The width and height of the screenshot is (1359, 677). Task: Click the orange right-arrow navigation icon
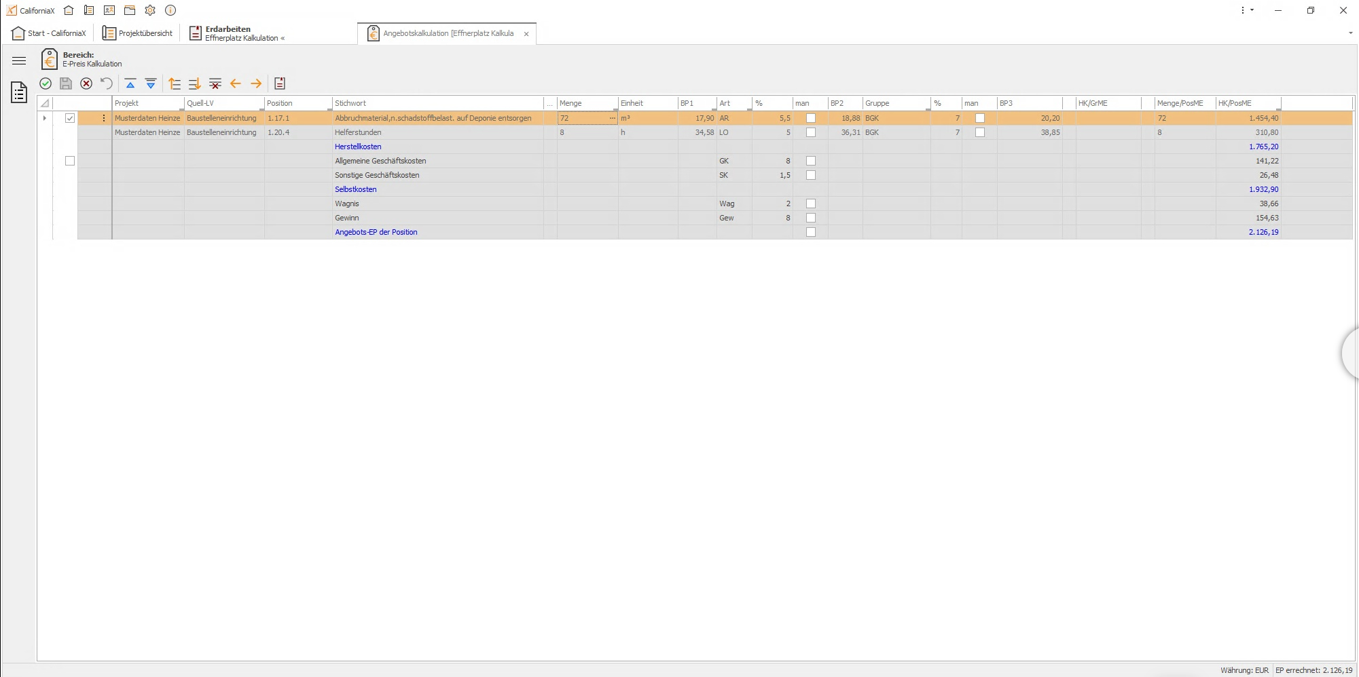click(x=256, y=83)
